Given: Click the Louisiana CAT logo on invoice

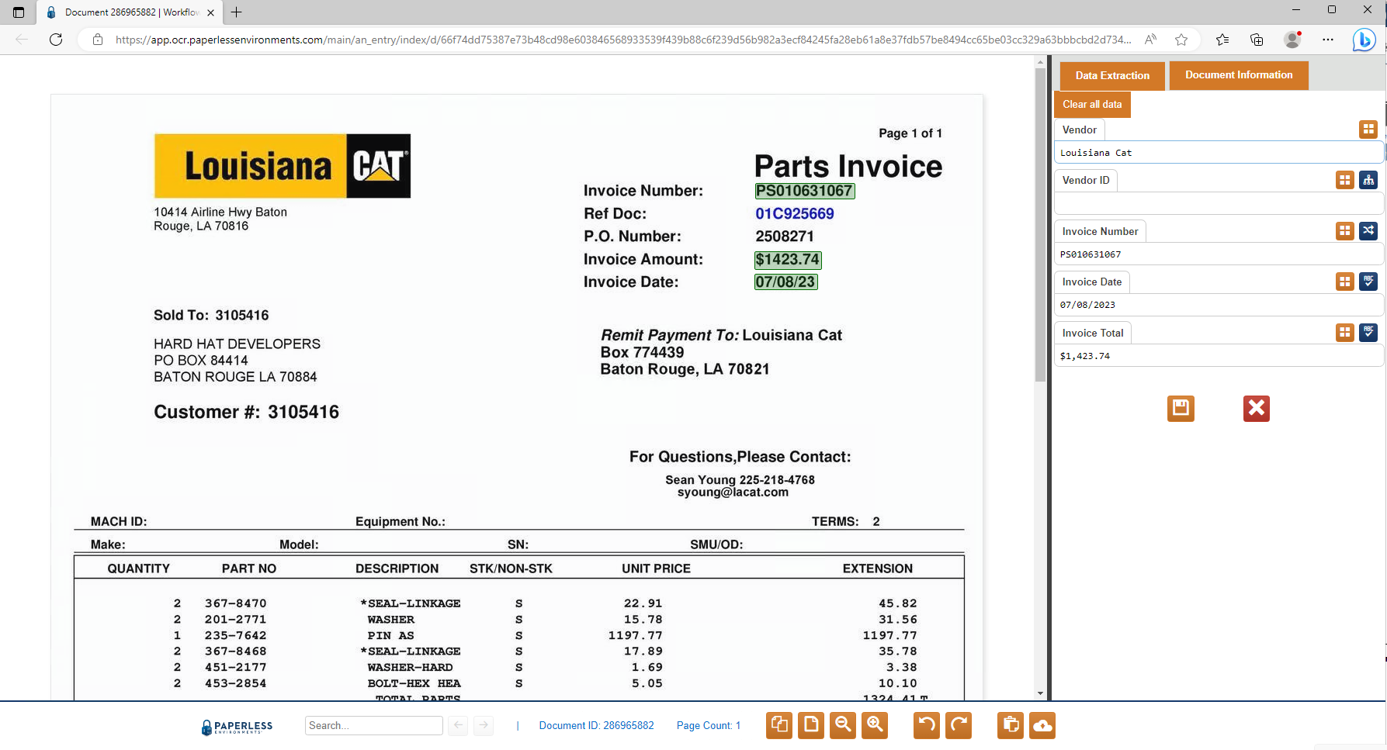Looking at the screenshot, I should pyautogui.click(x=283, y=166).
